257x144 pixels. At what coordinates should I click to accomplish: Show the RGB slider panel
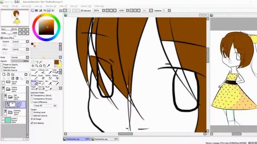pos(37,10)
